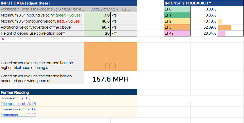Click the Reminder TDS note row
The height and width of the screenshot is (123, 244).
point(69,9)
